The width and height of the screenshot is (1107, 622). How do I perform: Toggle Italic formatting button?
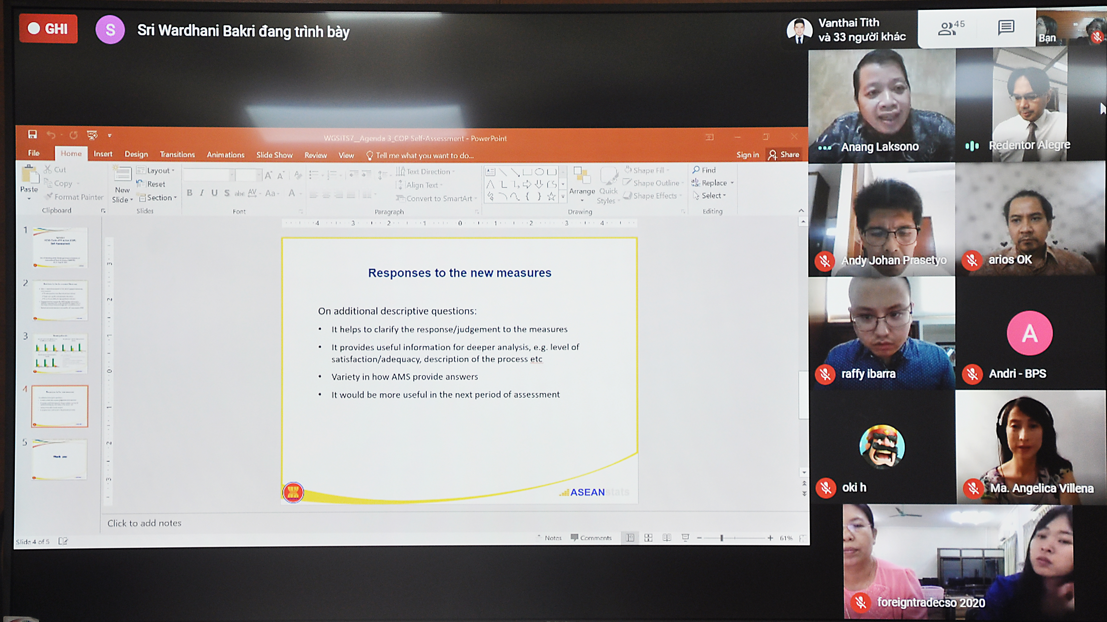201,193
